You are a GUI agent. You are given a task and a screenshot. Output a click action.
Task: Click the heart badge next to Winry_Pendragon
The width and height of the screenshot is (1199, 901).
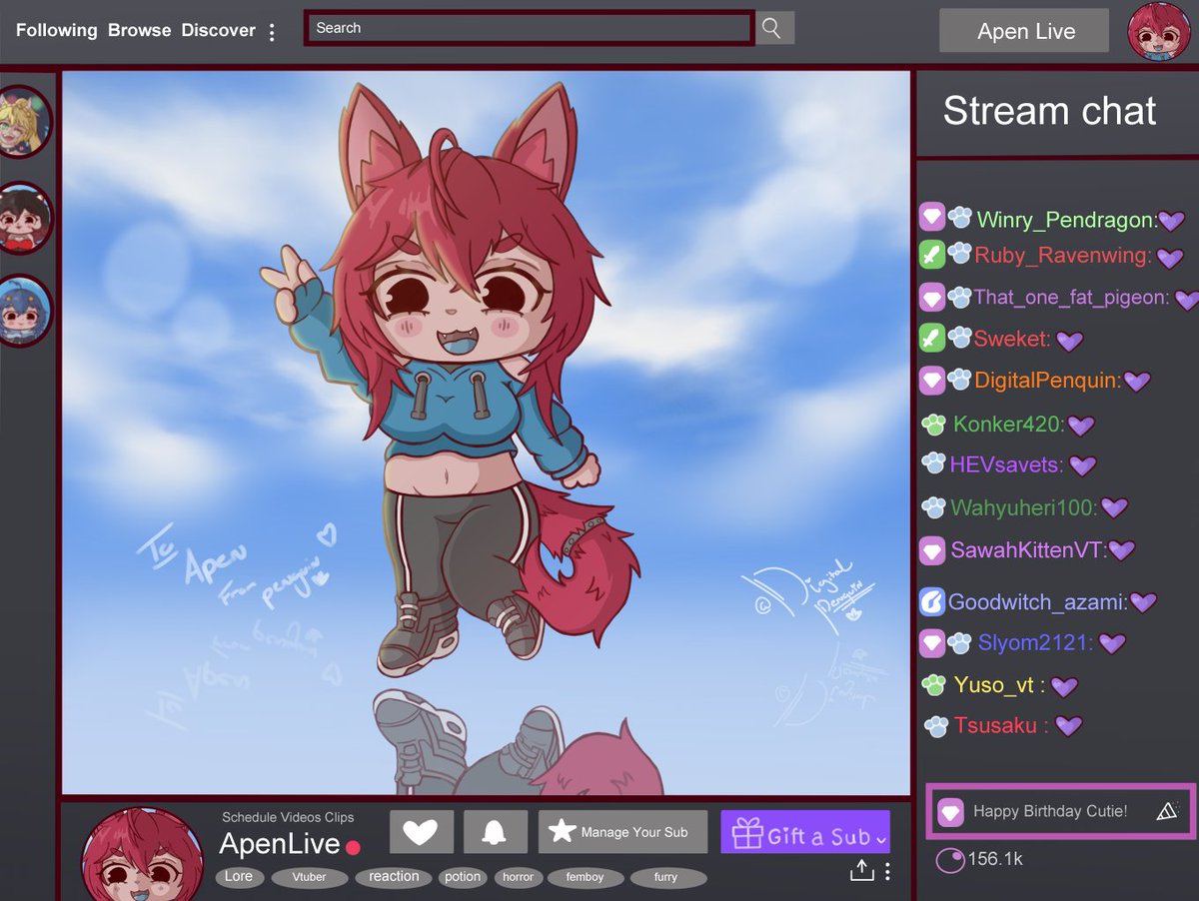931,216
